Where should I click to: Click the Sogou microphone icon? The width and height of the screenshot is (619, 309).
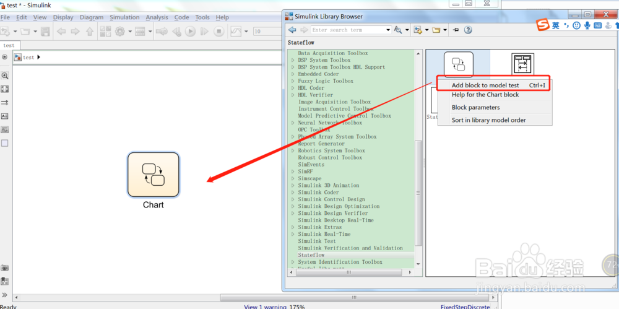click(587, 25)
